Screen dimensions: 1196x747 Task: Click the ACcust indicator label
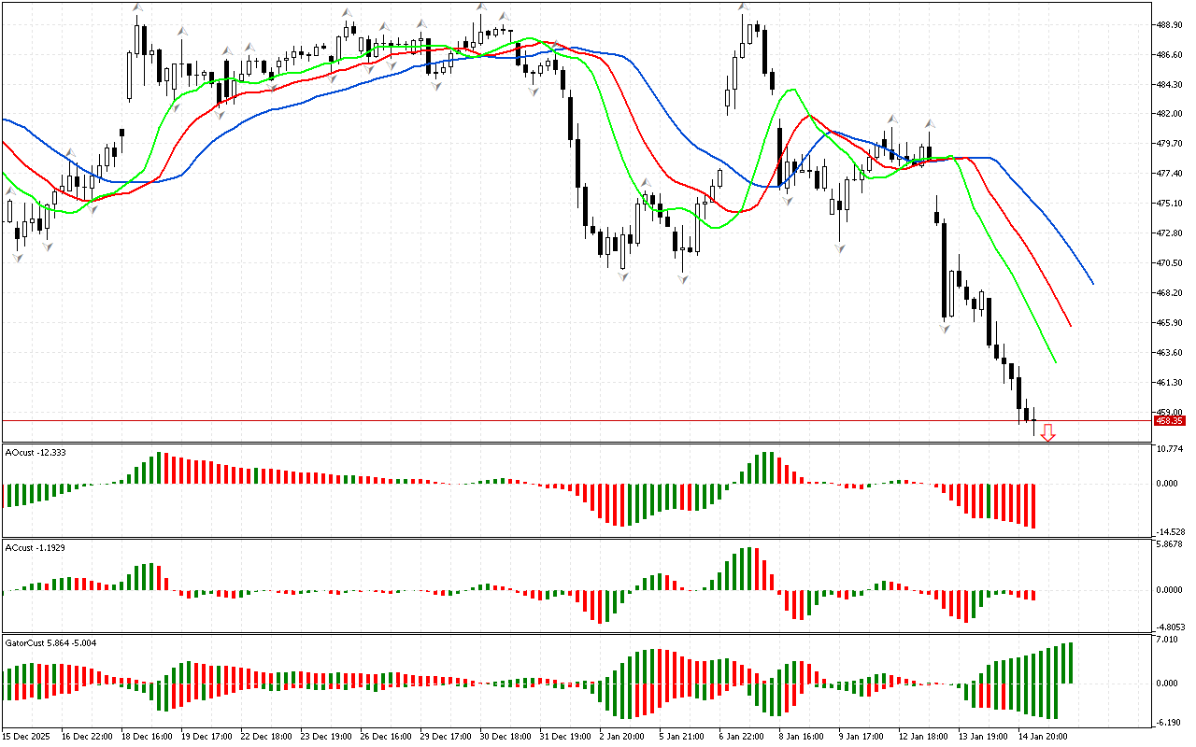coord(36,547)
